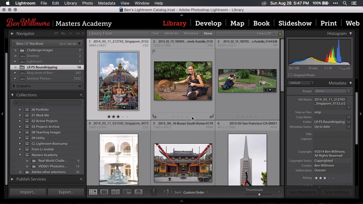This screenshot has width=363, height=204.
Task: Adjust the Thumbnails size slider
Action: (259, 194)
